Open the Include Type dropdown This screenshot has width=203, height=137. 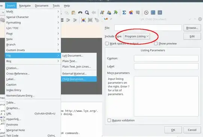[136, 36]
